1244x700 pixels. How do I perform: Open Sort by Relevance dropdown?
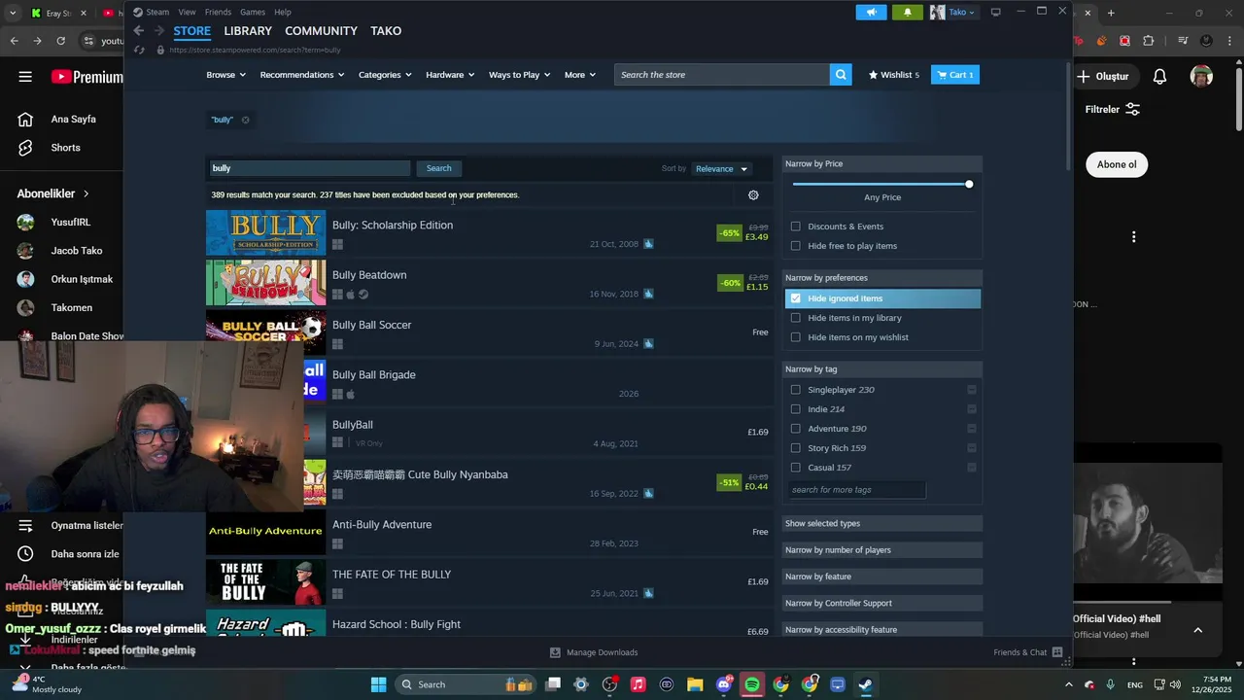pyautogui.click(x=721, y=169)
